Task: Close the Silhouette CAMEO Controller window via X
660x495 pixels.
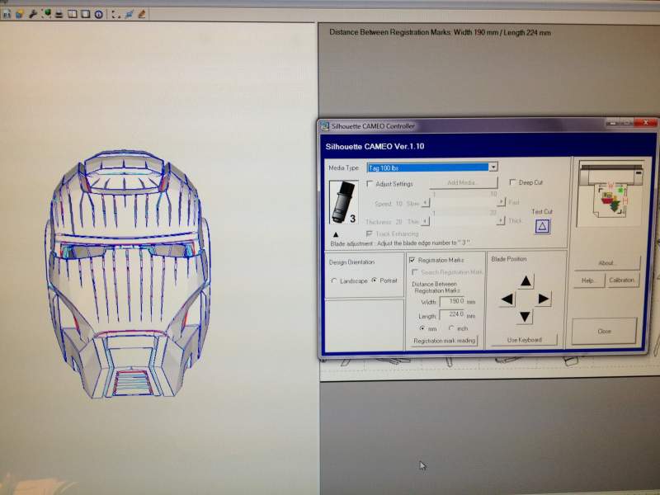Action: (x=646, y=122)
